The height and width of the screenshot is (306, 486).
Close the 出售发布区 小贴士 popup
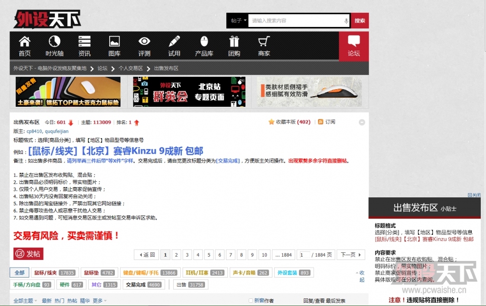point(474,195)
